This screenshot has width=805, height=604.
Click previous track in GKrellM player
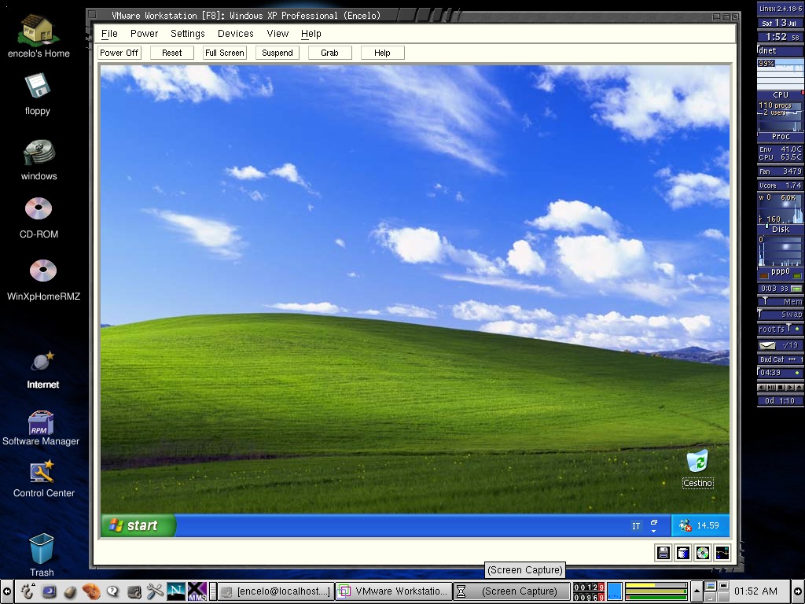[762, 387]
